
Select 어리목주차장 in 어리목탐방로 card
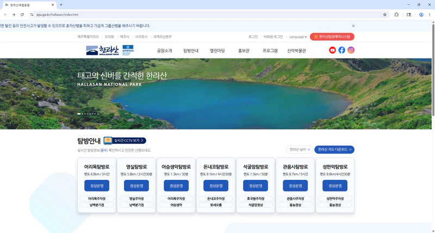[x=97, y=199]
